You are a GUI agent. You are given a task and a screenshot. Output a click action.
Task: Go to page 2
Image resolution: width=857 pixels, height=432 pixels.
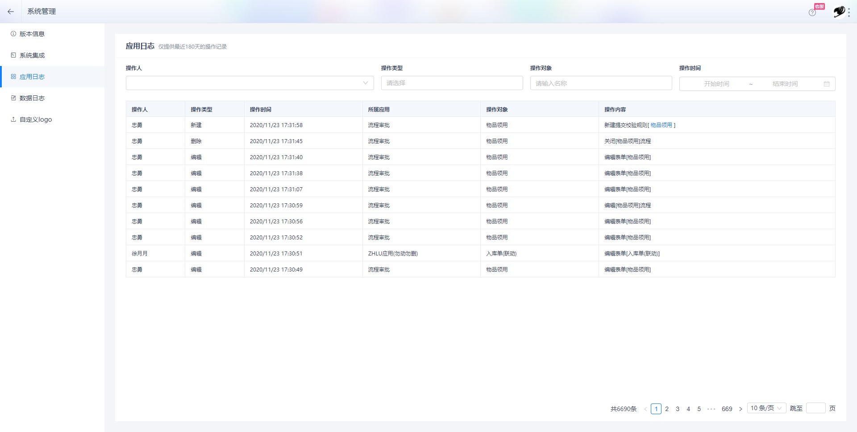667,409
